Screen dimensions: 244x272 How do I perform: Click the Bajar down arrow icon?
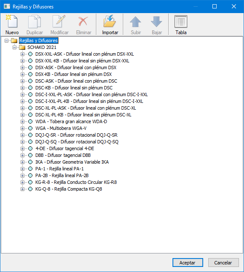point(156,22)
